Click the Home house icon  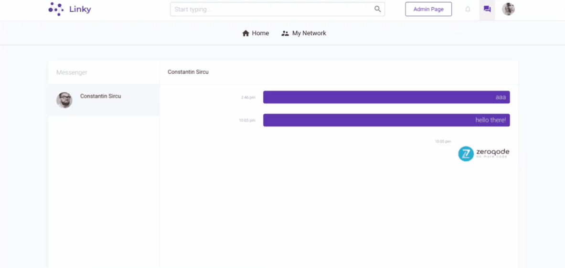246,33
